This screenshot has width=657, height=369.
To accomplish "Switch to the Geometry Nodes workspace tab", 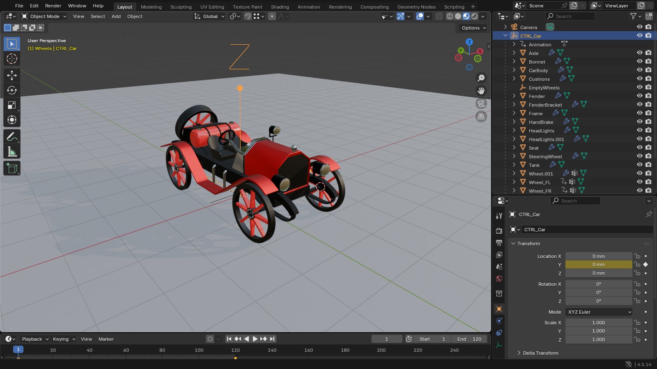I will pos(416,7).
